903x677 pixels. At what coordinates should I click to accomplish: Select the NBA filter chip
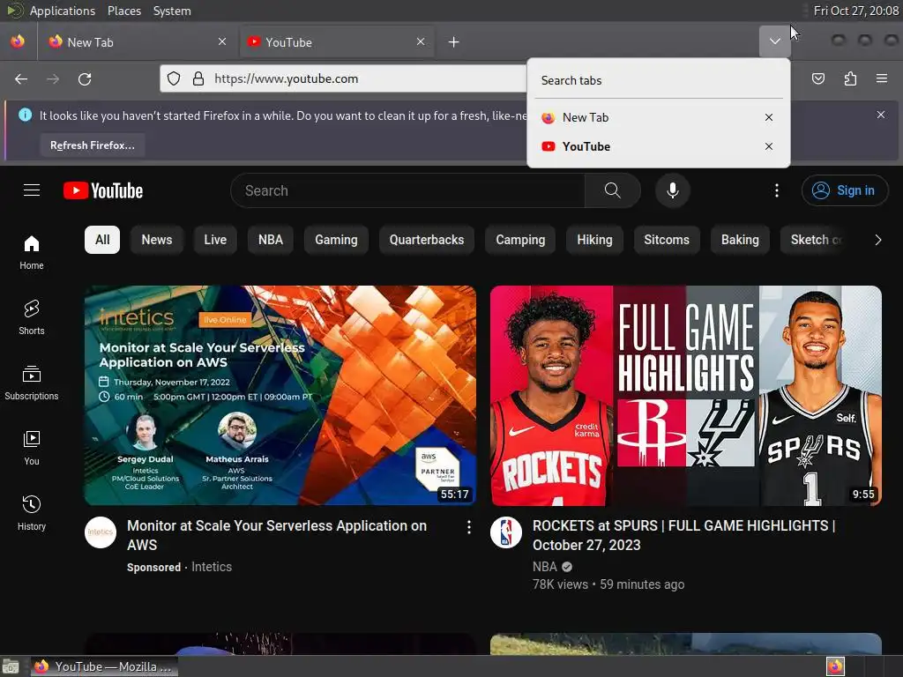point(271,240)
